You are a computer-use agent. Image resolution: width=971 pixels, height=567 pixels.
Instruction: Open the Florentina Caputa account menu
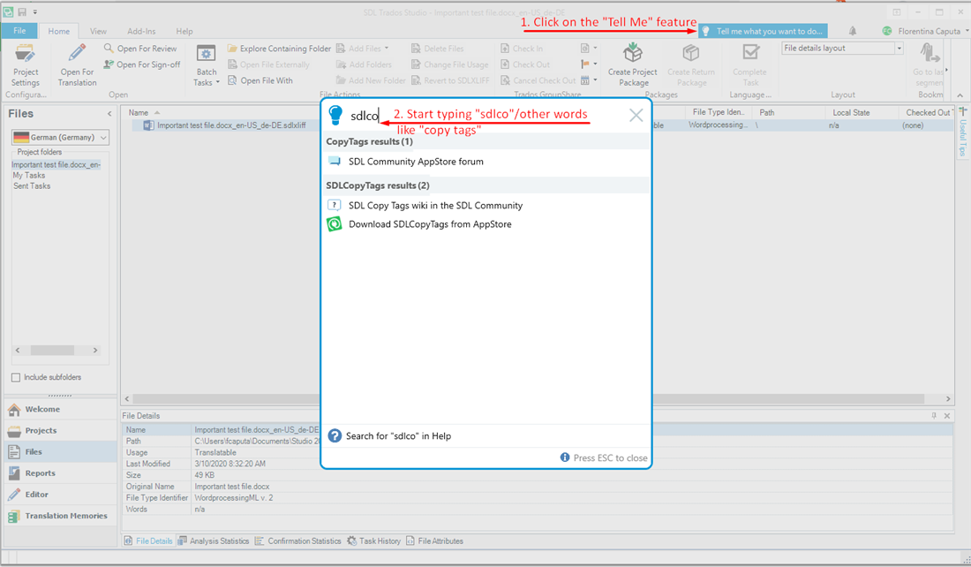[925, 31]
